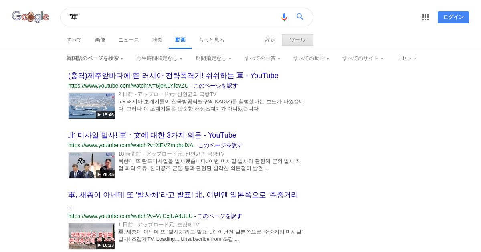Click the ログイン sign-in button

click(453, 17)
